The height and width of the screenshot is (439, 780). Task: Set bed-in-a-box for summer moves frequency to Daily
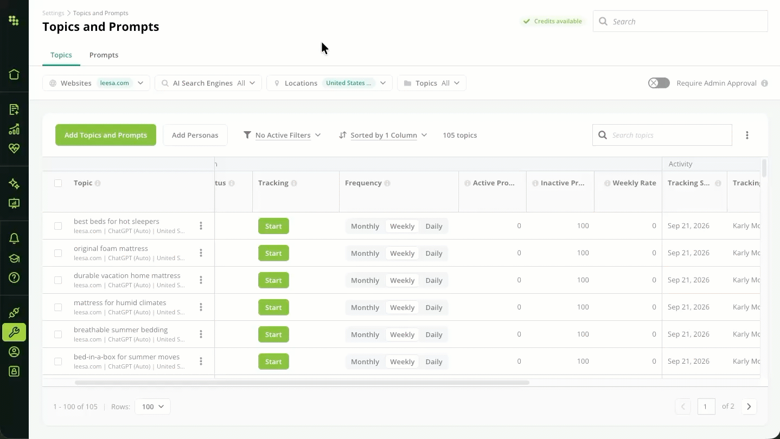point(434,361)
